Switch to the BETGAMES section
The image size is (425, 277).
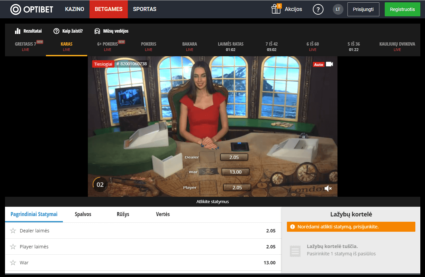tap(108, 9)
